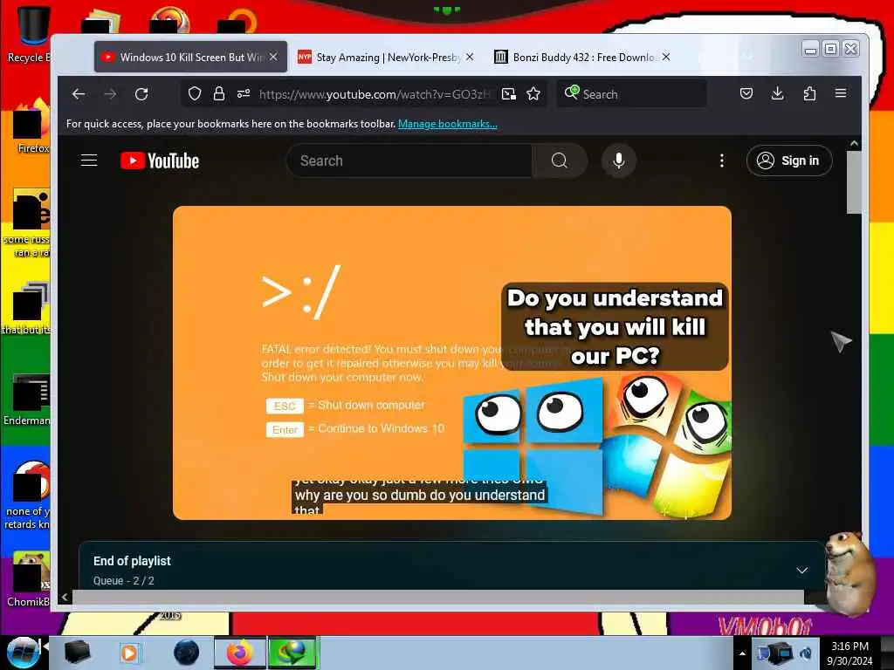Go to YouTube home via the logo
Viewport: 894px width, 670px height.
(x=160, y=161)
